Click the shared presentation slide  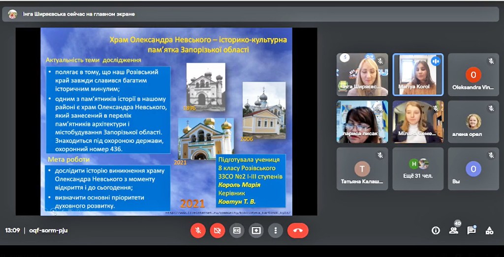click(x=166, y=121)
